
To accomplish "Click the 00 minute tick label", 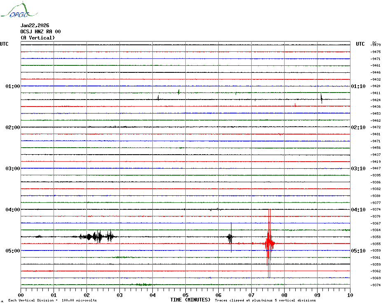I will 21,295.
